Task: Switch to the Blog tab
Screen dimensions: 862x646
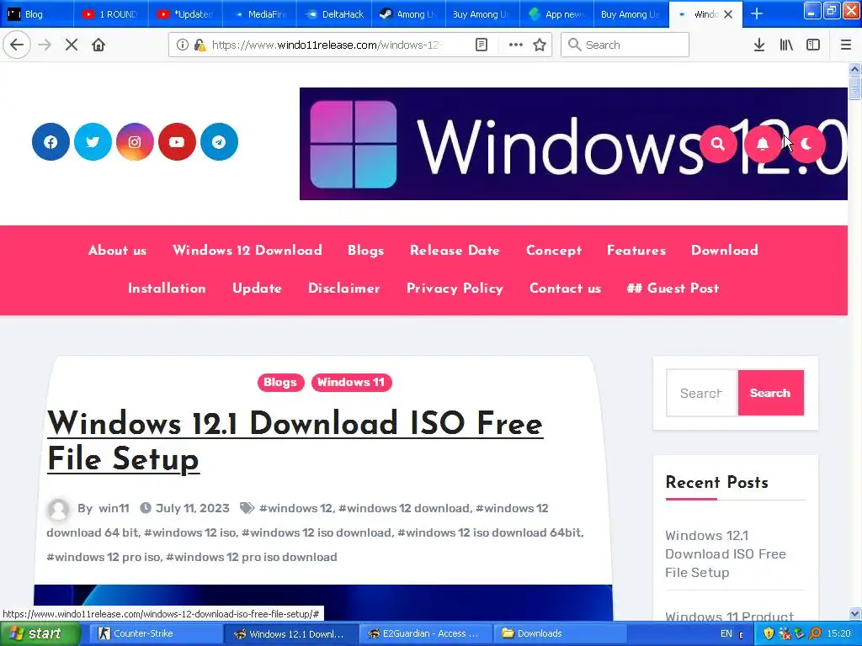Action: tap(37, 14)
